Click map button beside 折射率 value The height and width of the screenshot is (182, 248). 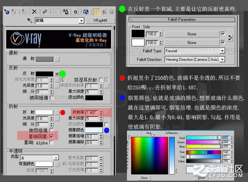tap(107, 113)
